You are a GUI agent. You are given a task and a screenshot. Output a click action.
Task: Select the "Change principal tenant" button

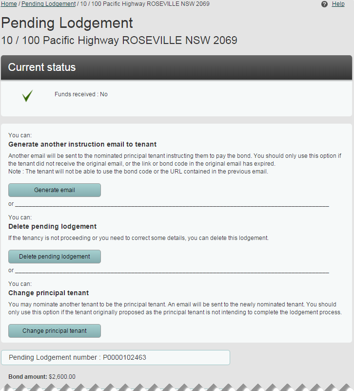pos(54,331)
